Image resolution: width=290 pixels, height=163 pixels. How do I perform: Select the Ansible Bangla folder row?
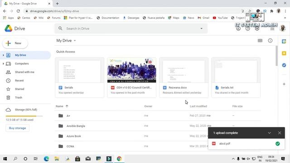(x=158, y=126)
